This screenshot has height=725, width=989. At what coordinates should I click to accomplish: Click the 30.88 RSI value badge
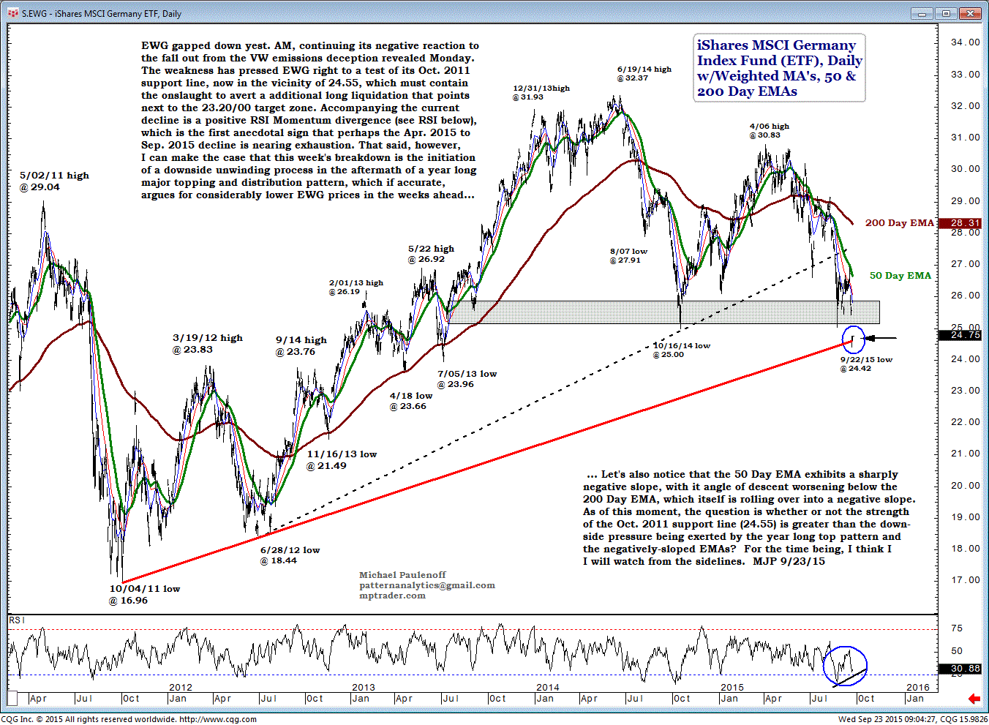[x=960, y=669]
